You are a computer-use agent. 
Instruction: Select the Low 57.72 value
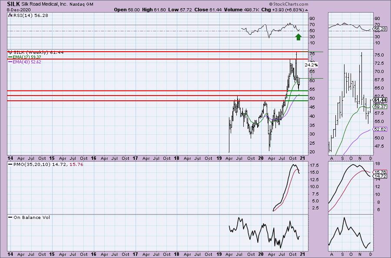tap(180, 10)
